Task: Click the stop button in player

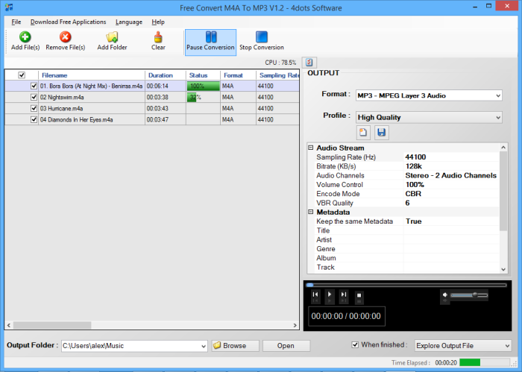Action: tap(359, 295)
